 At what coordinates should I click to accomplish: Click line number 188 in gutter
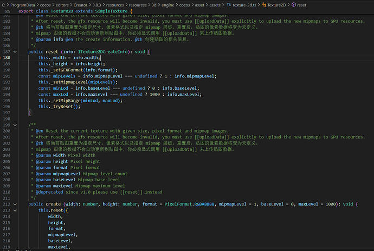click(x=7, y=57)
